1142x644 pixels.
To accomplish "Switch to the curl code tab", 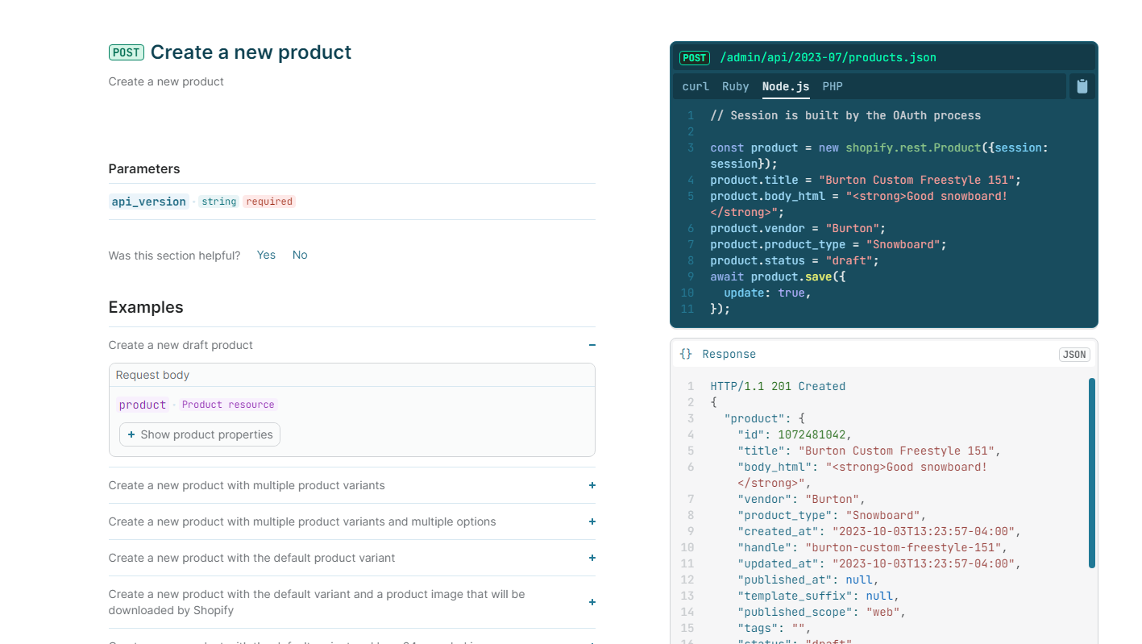I will (x=695, y=86).
